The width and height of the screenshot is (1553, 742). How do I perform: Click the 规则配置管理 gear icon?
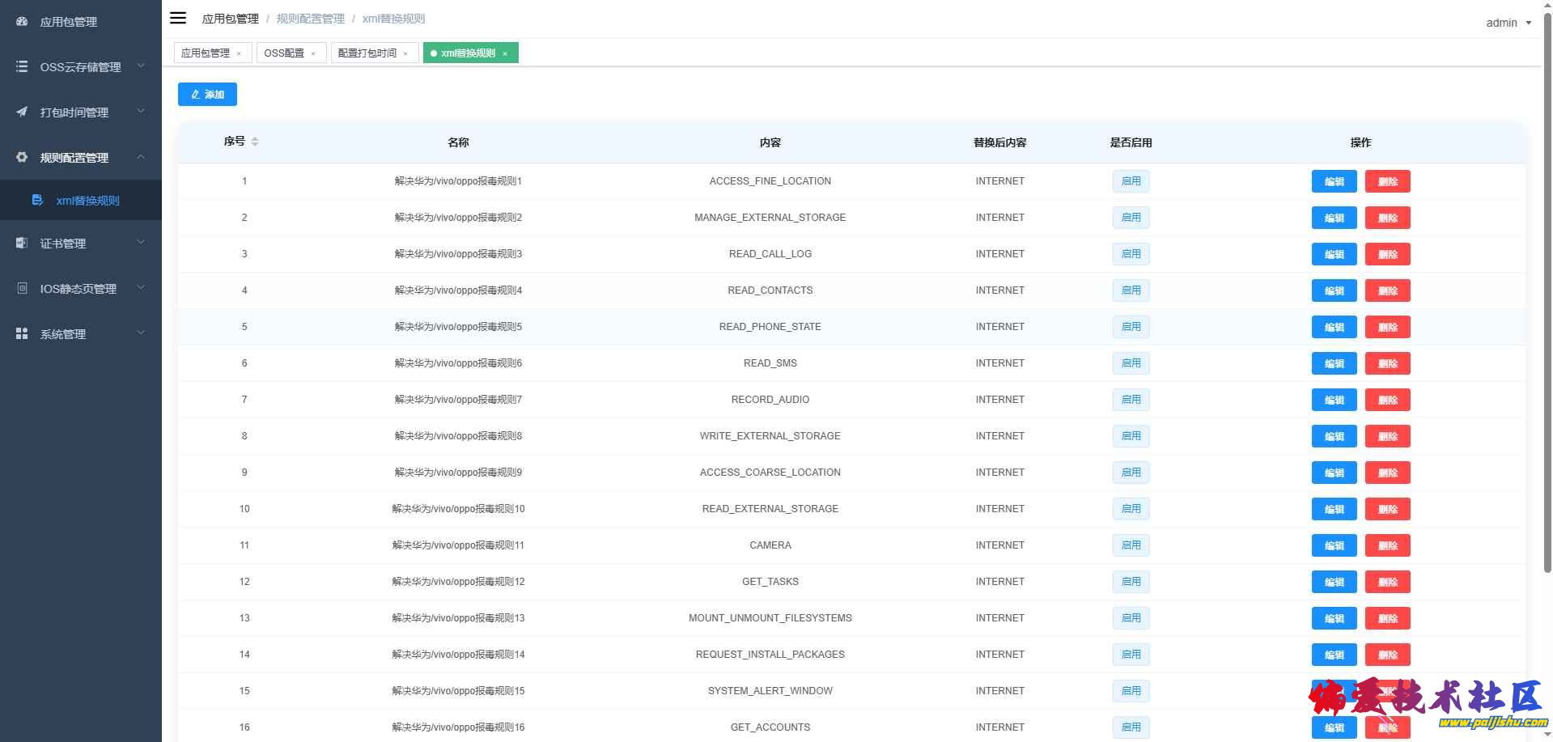coord(22,158)
